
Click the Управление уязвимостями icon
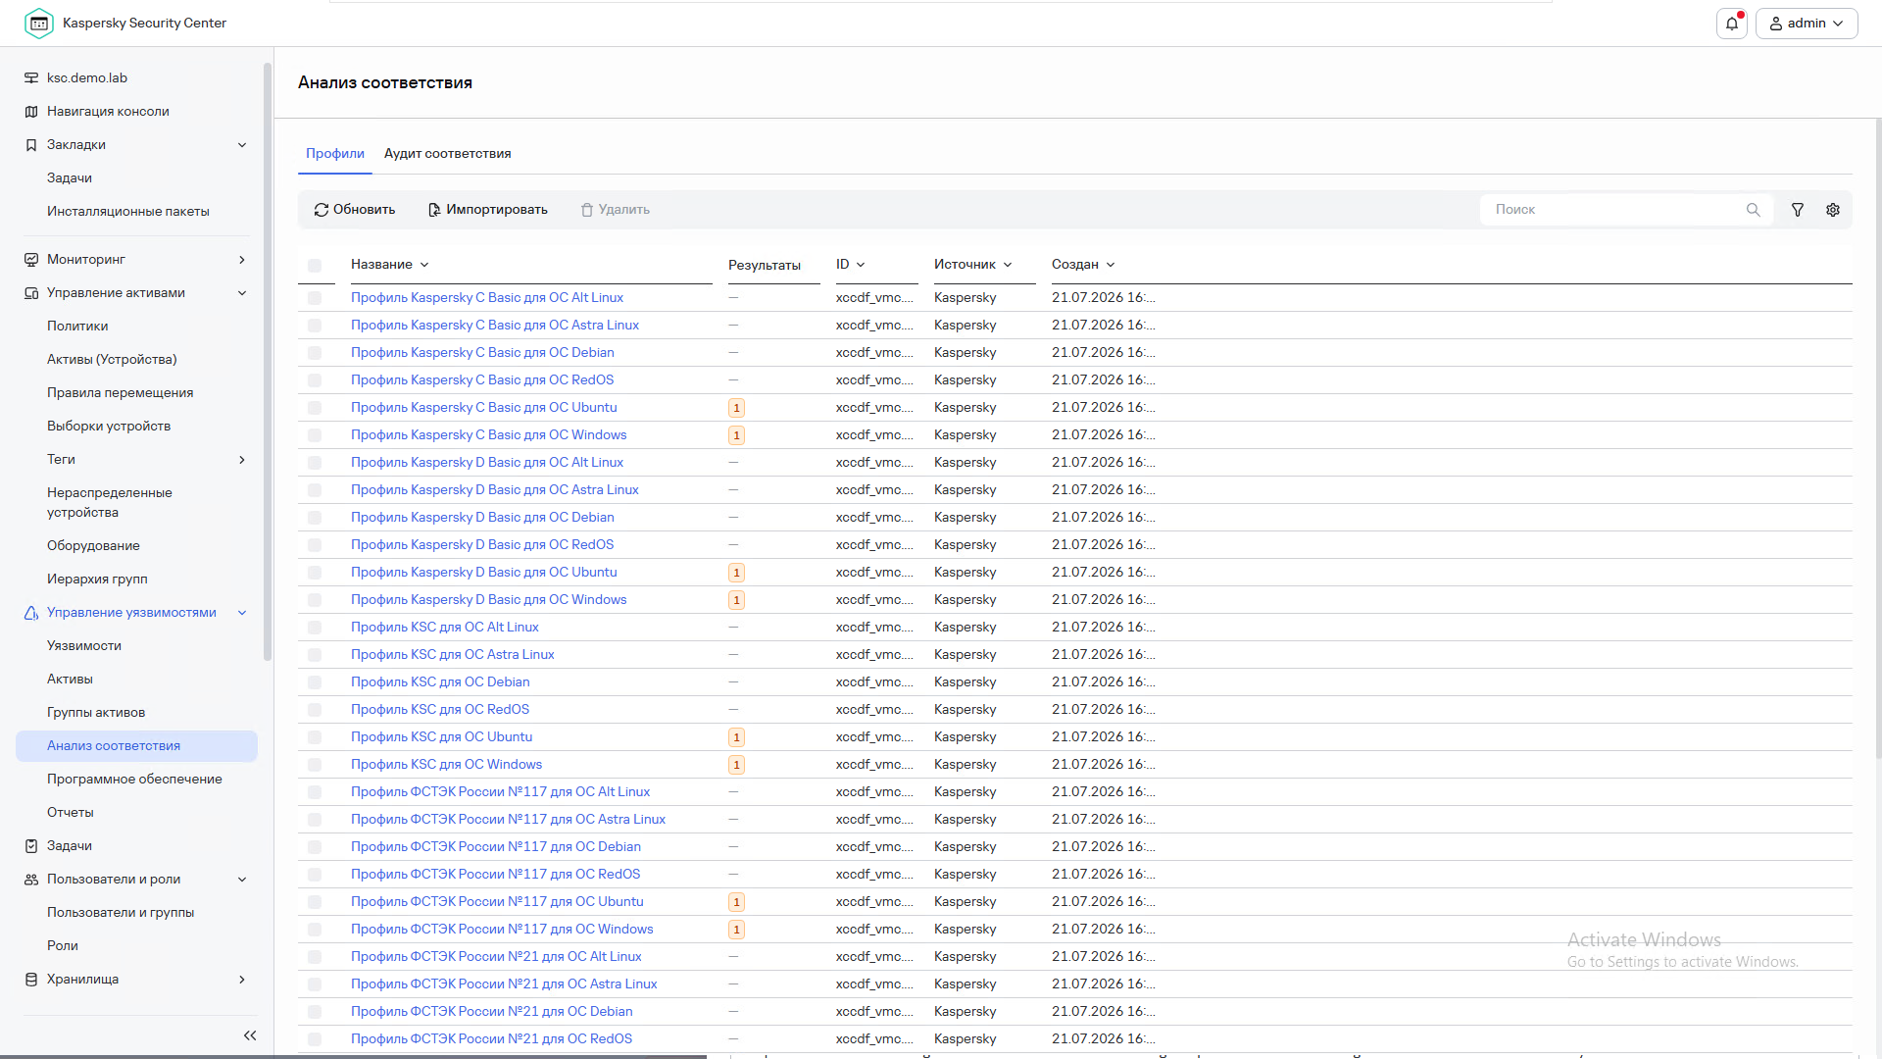31,613
